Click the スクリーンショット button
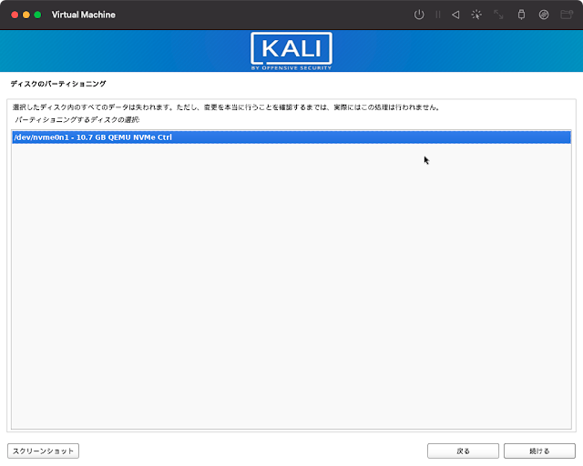The image size is (583, 466). click(x=43, y=451)
